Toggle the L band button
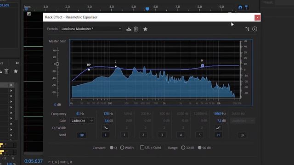The image size is (294, 165). pos(106,135)
